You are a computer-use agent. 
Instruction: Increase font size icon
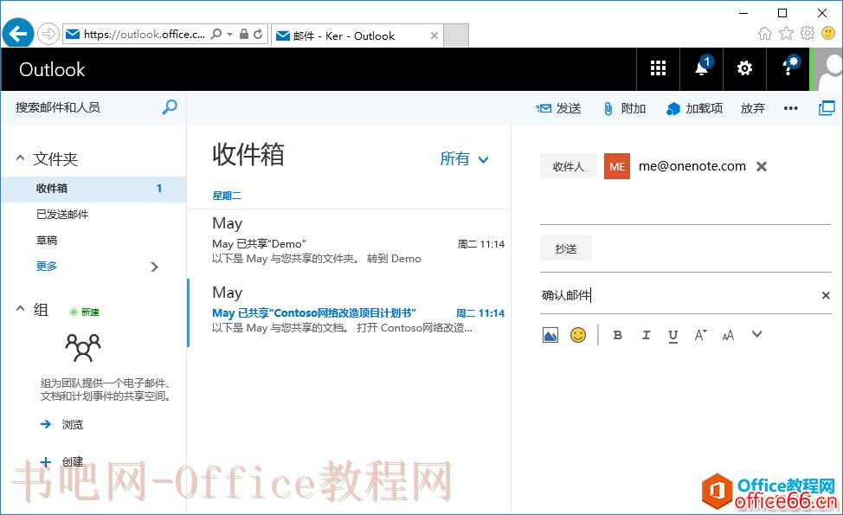pyautogui.click(x=700, y=335)
